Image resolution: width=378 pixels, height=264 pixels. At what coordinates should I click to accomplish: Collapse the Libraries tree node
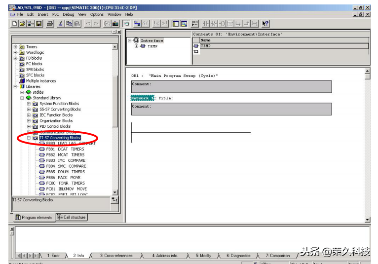click(16, 86)
